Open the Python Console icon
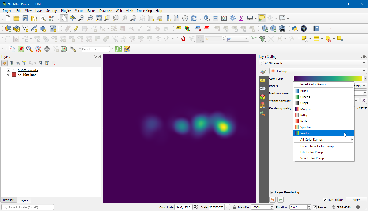 tap(295, 28)
